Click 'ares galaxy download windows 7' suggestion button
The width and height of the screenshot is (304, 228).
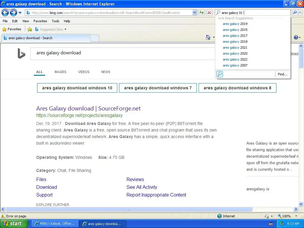click(x=158, y=88)
